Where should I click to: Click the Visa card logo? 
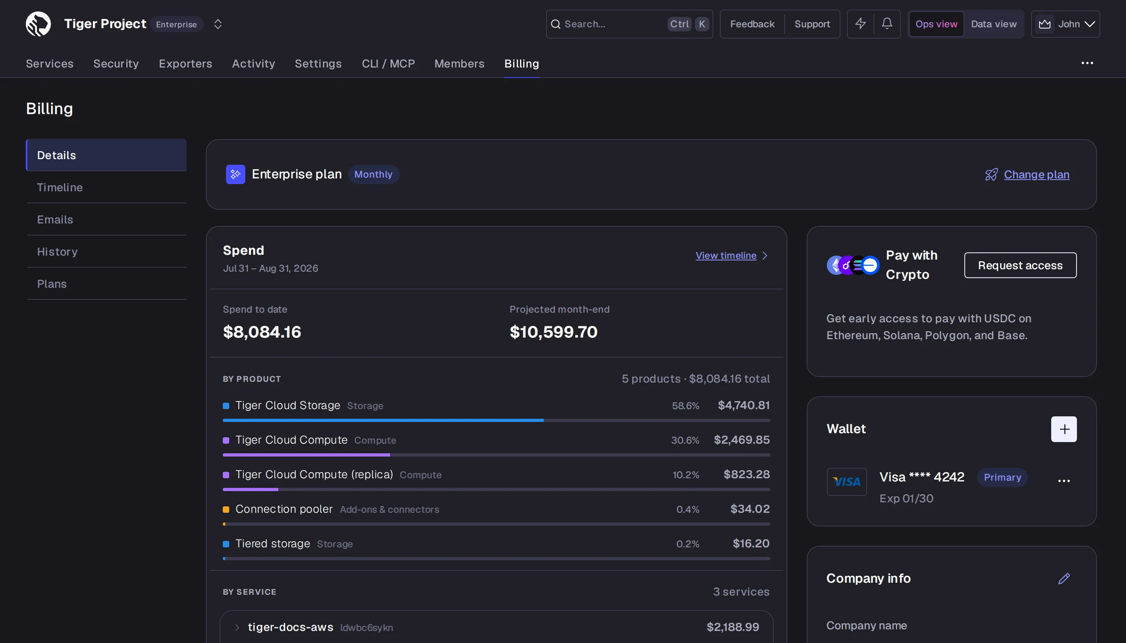846,481
